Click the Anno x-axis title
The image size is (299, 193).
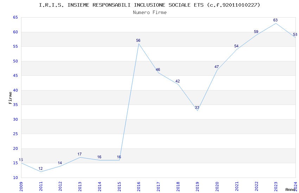click(x=290, y=189)
